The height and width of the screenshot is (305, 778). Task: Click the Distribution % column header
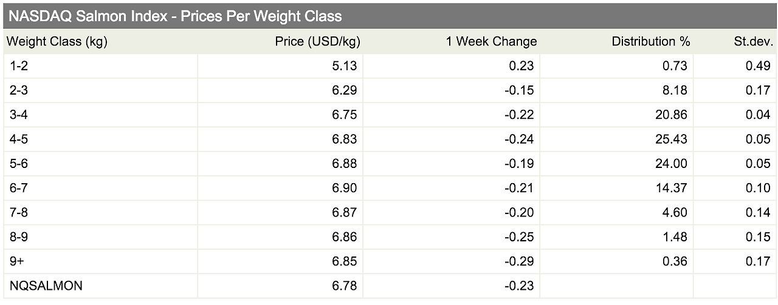651,42
